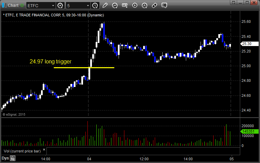Click the first 14:00 time axis label
This screenshot has width=260, height=163.
(x=45, y=159)
